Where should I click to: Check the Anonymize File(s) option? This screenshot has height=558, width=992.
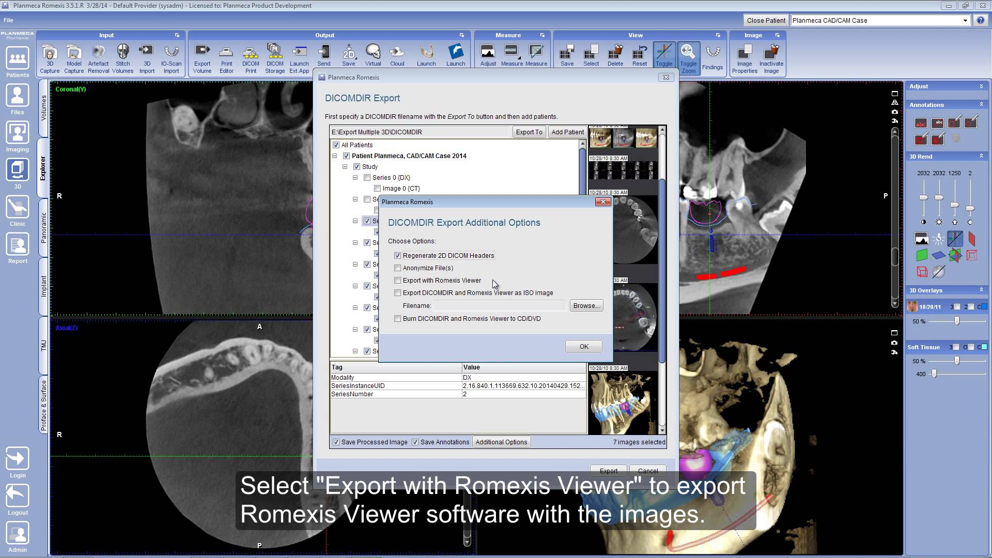[397, 268]
